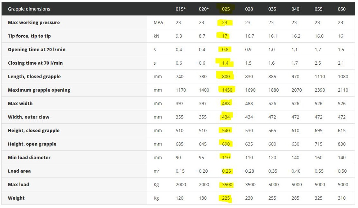Click the Weight row label

[16, 198]
